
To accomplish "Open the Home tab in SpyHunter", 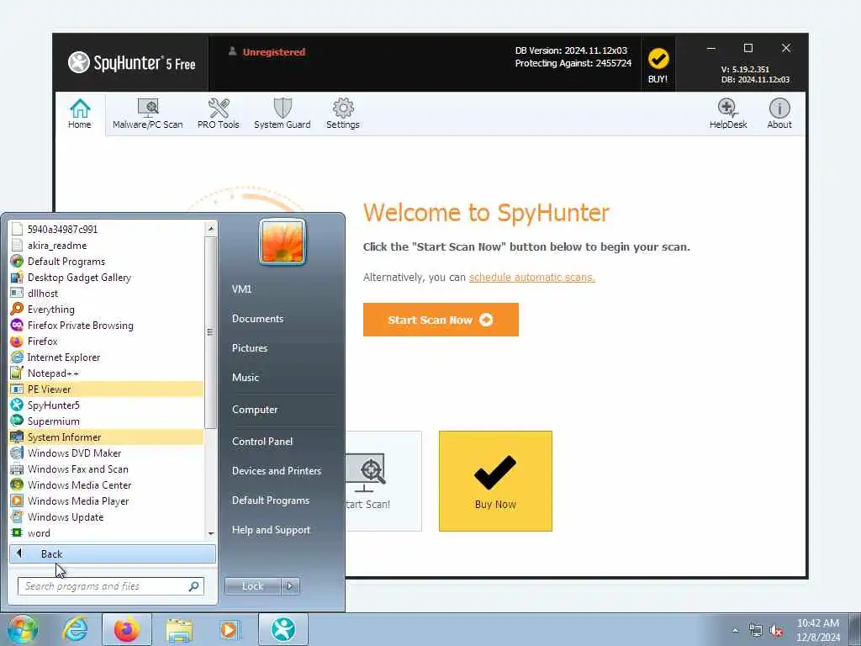I will click(80, 114).
